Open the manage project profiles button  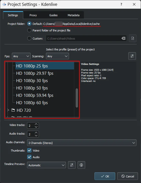click(132, 56)
